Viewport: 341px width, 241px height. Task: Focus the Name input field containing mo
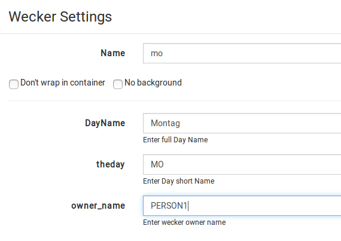tap(242, 53)
